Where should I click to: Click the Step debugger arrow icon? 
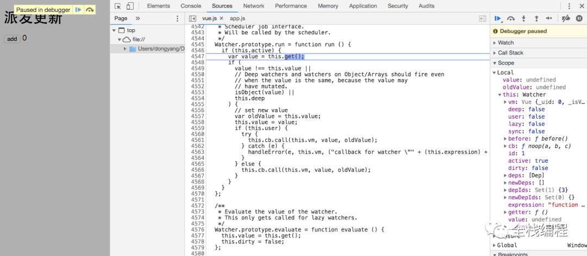click(x=549, y=18)
